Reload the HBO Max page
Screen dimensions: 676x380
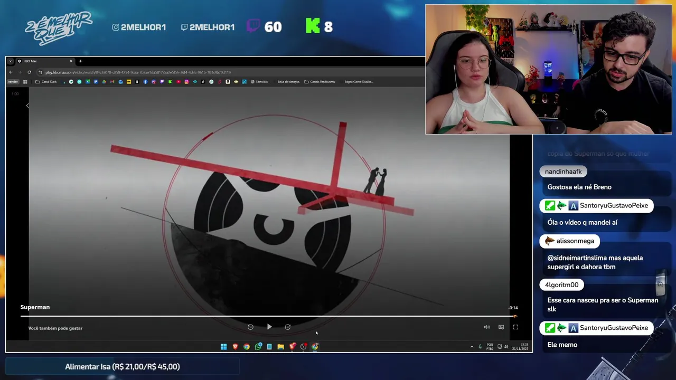(29, 72)
